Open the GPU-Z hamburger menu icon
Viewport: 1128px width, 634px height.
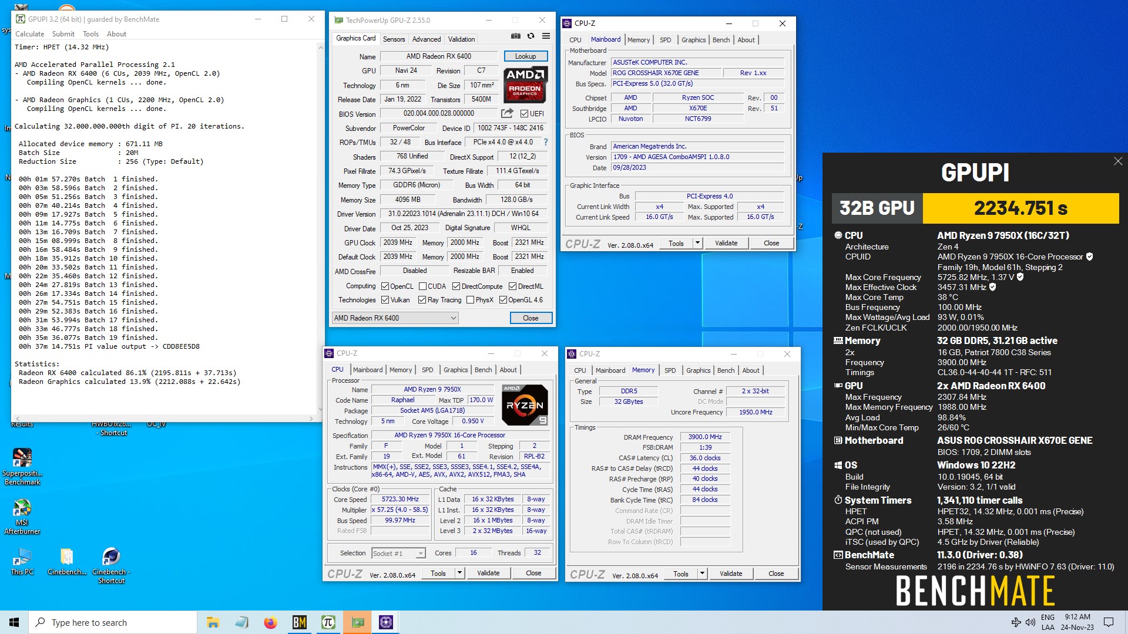pyautogui.click(x=546, y=36)
